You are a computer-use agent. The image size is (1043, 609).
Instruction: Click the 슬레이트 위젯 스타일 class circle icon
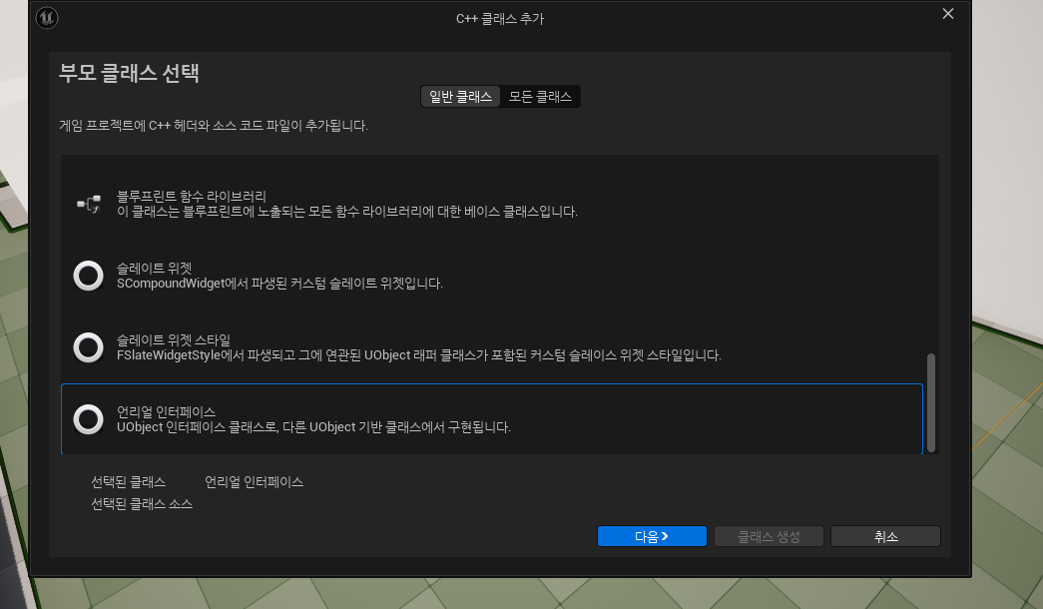89,347
